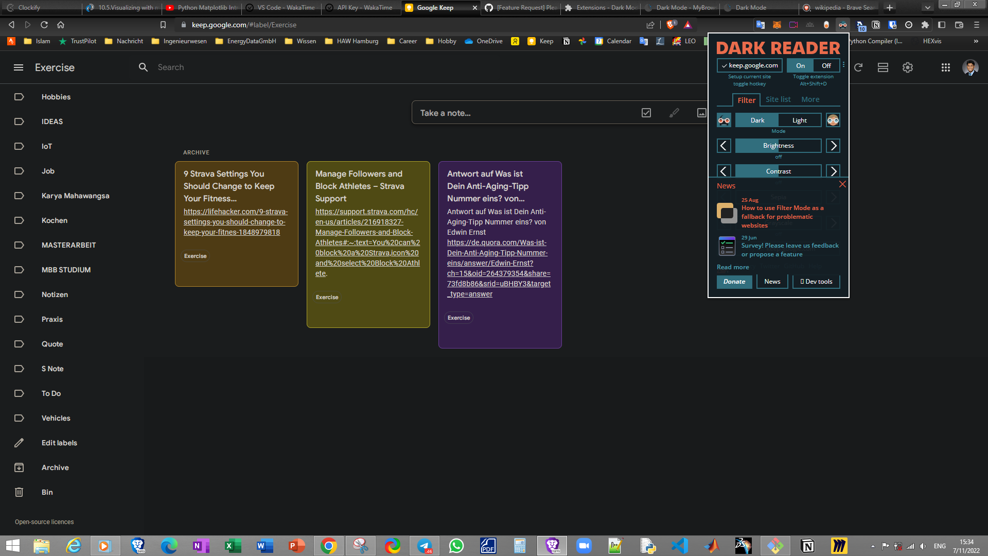Open the Site list tab
Viewport: 988px width, 556px height.
pyautogui.click(x=778, y=99)
